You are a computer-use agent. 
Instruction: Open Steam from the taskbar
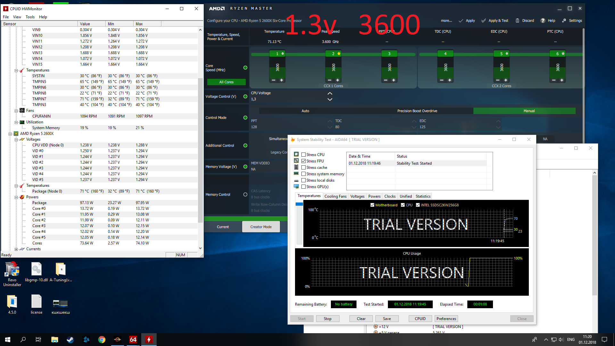click(70, 340)
